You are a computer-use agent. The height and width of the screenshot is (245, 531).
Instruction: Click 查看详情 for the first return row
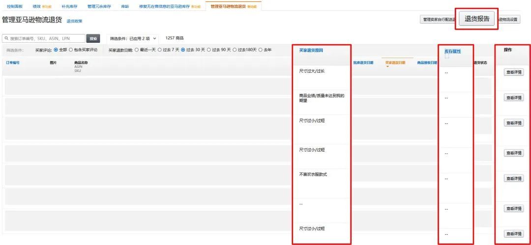point(514,72)
